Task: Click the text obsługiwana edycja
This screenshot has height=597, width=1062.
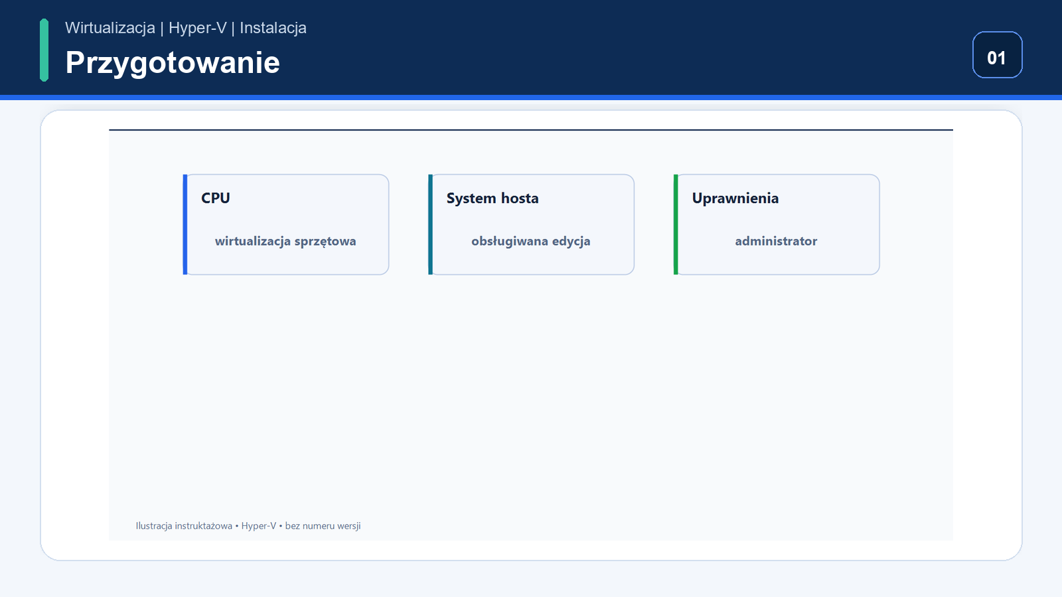Action: point(531,241)
